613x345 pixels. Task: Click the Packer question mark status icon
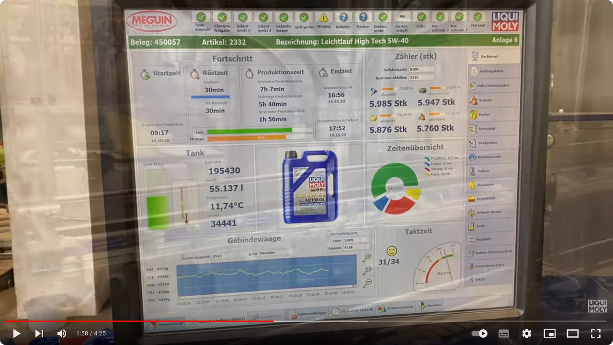[363, 17]
